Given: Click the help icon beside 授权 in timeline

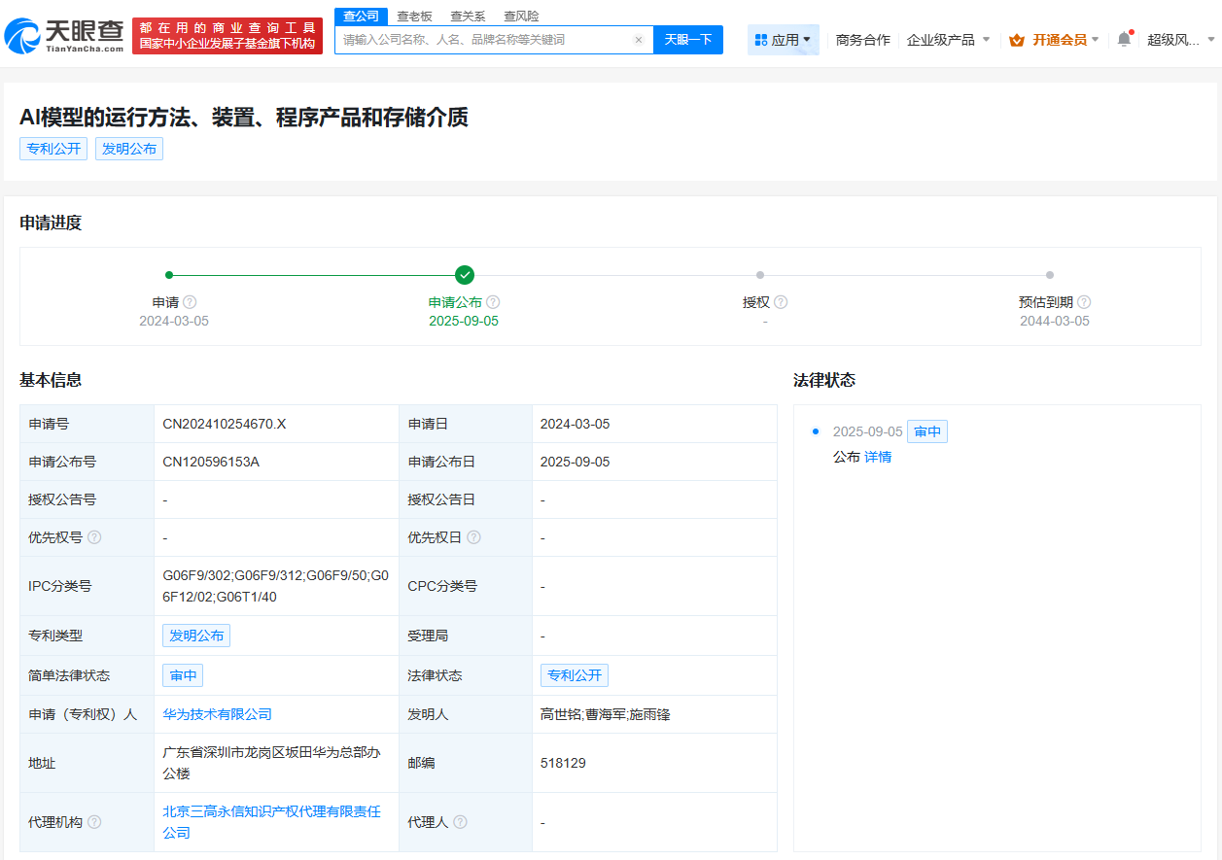Looking at the screenshot, I should point(780,302).
